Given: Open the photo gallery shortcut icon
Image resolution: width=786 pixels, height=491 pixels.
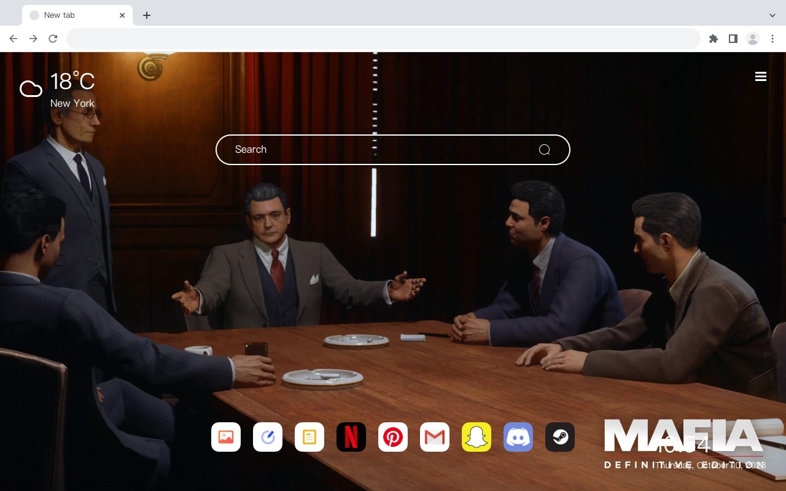Looking at the screenshot, I should [226, 437].
